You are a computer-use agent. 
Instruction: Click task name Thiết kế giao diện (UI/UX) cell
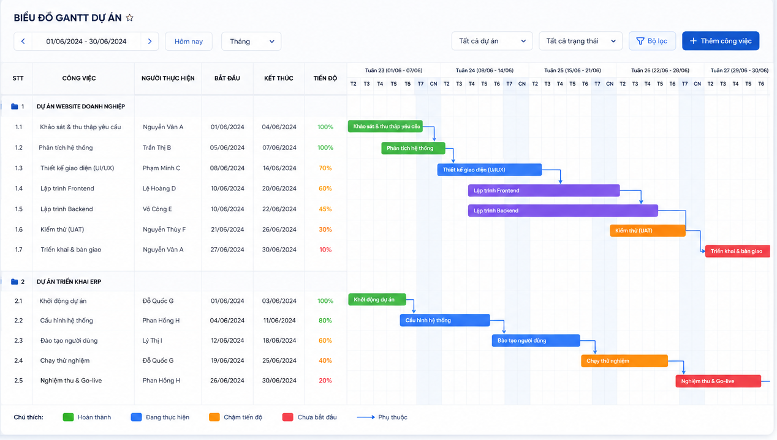click(77, 168)
